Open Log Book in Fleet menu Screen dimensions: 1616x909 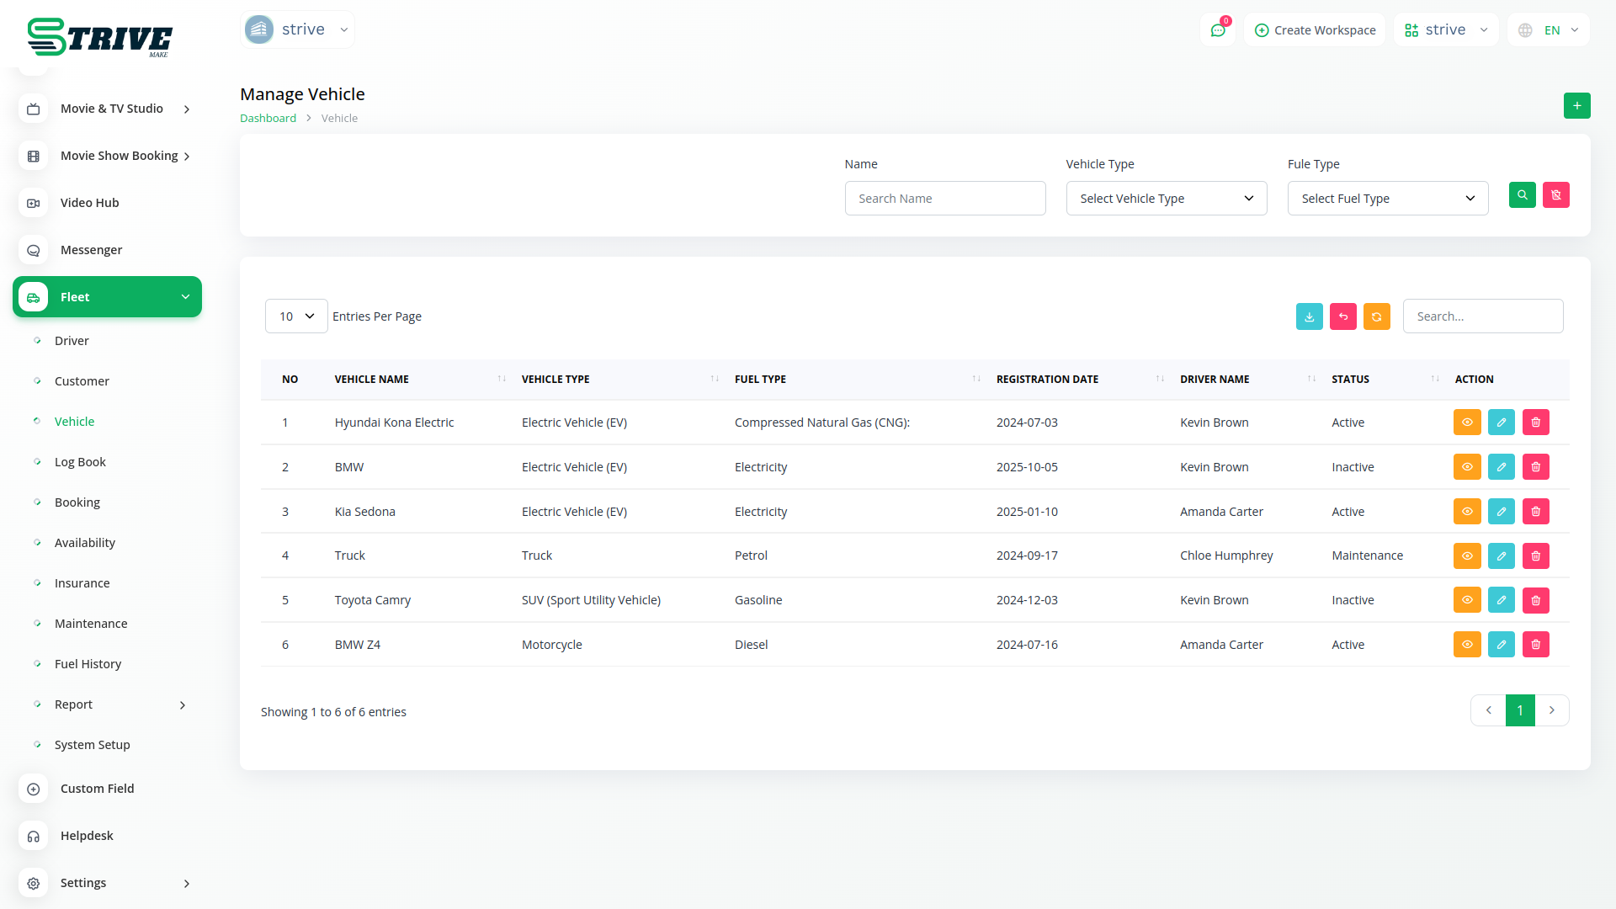coord(80,462)
